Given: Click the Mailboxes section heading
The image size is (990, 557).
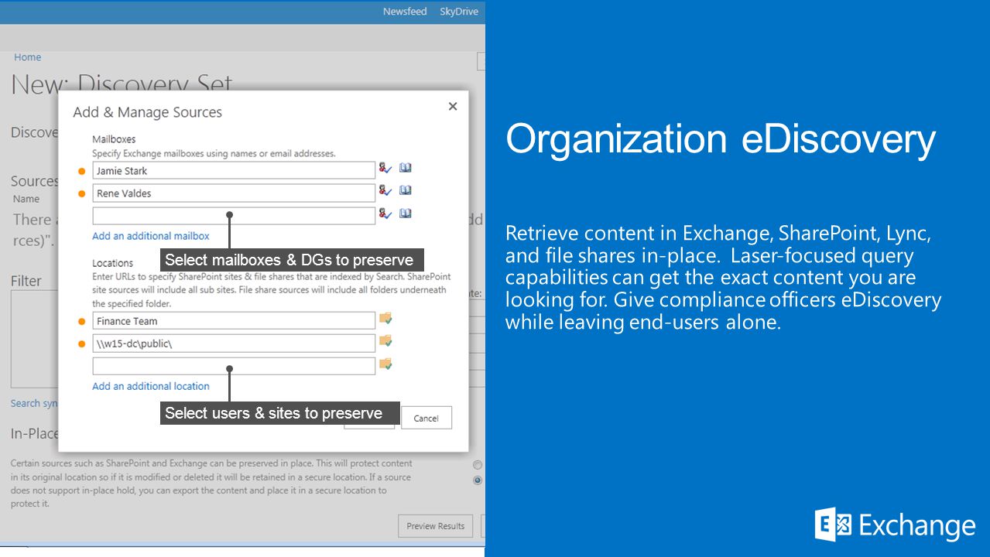Looking at the screenshot, I should 114,139.
